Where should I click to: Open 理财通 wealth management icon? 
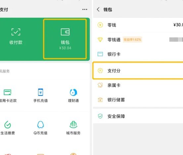(73, 92)
